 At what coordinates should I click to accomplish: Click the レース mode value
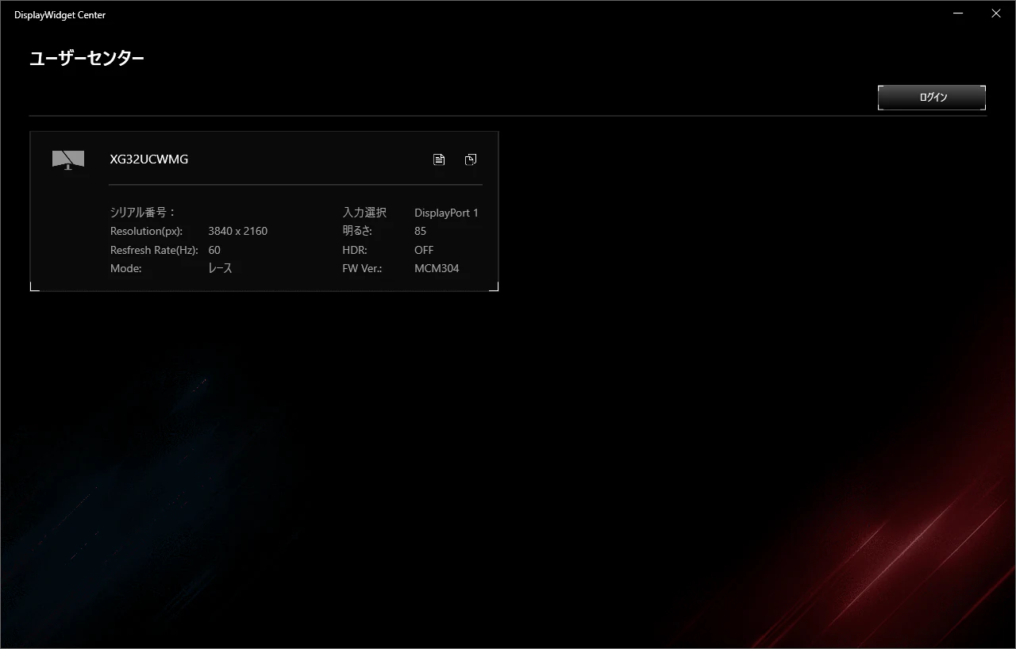pyautogui.click(x=220, y=268)
